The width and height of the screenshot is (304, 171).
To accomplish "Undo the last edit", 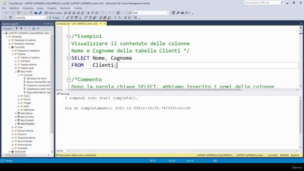I will 103,13.
